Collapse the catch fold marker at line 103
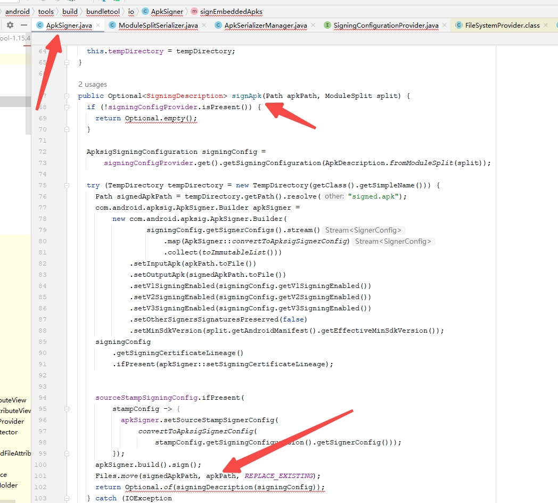 pos(67,498)
